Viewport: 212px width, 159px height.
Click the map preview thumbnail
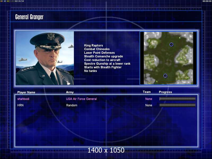click(x=168, y=58)
